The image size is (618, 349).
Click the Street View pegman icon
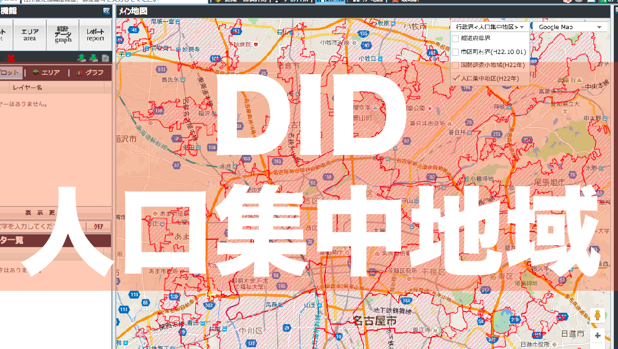(597, 315)
